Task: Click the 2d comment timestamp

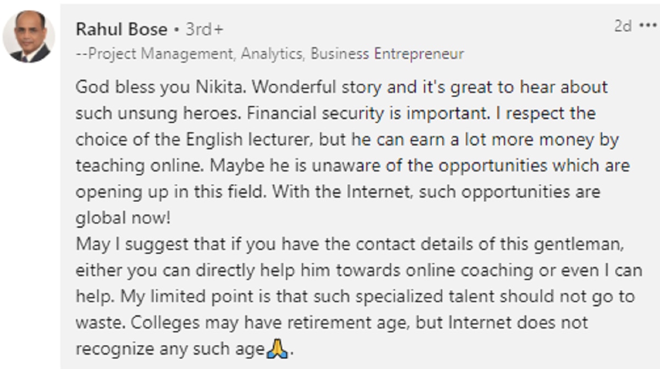Action: 623,26
